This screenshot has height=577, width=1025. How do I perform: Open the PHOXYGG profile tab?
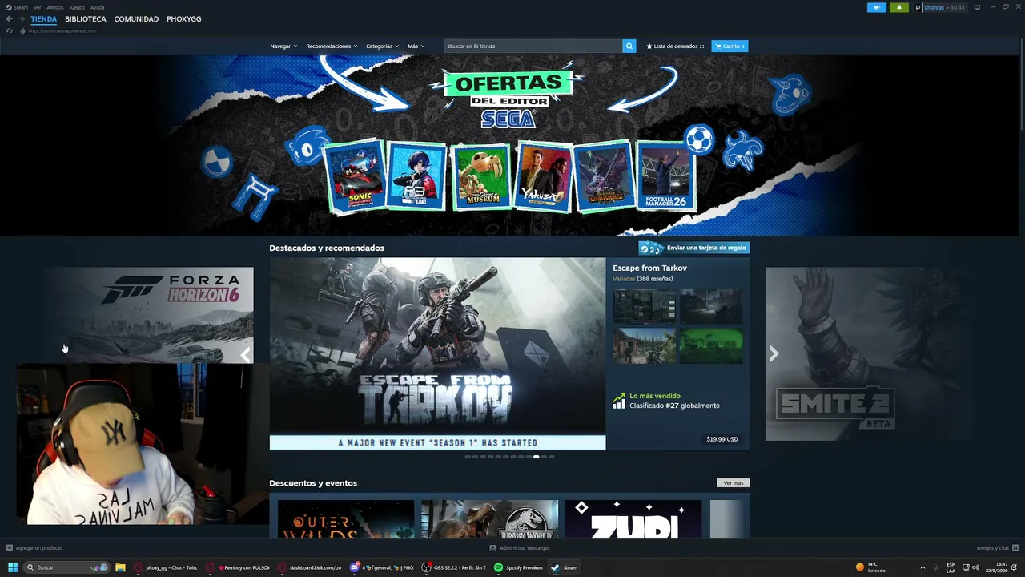tap(184, 19)
